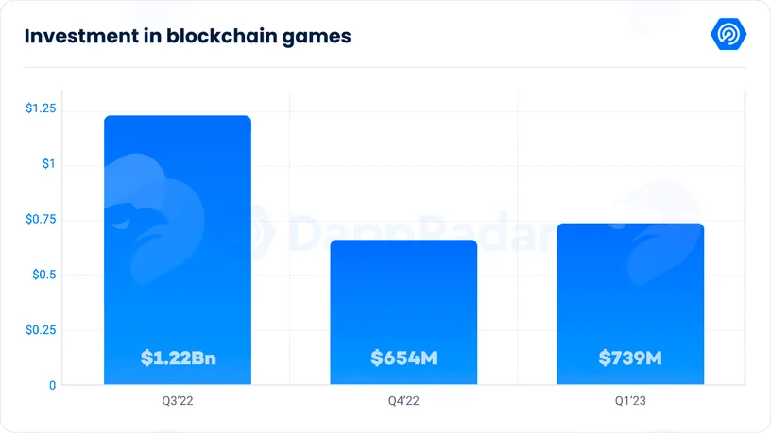Select the Q1'23 investment bar
The width and height of the screenshot is (771, 433).
pos(630,304)
